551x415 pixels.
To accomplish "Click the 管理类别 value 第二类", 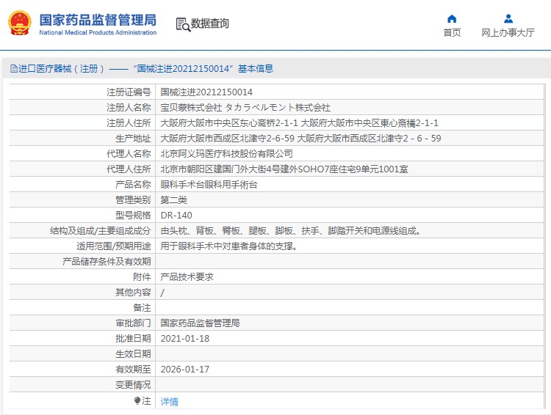I will [x=174, y=200].
